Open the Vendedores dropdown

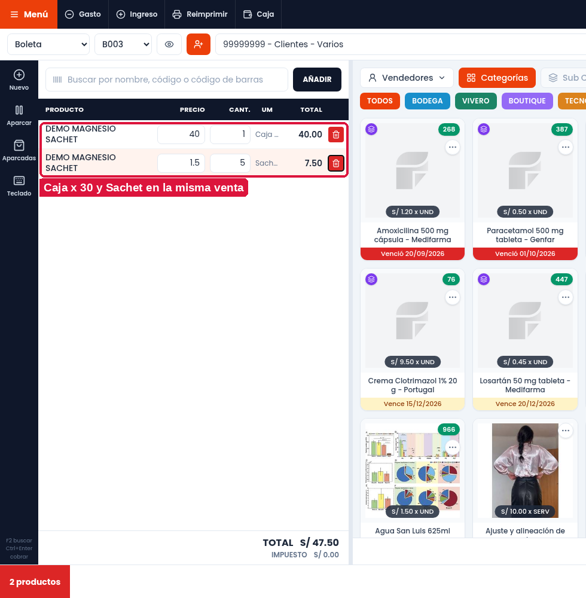coord(407,78)
